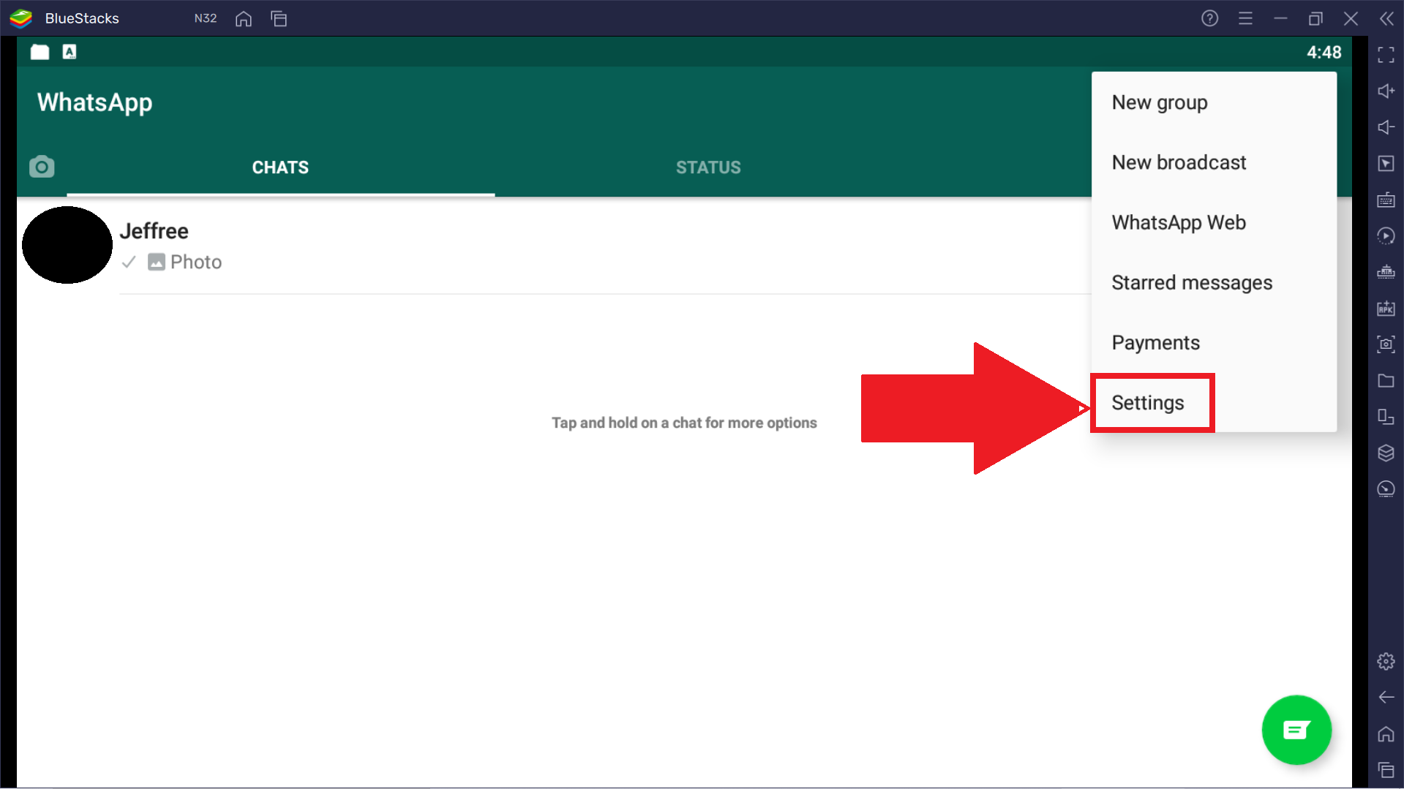Open the BlueStacks hamburger menu
This screenshot has width=1404, height=789.
click(1245, 18)
